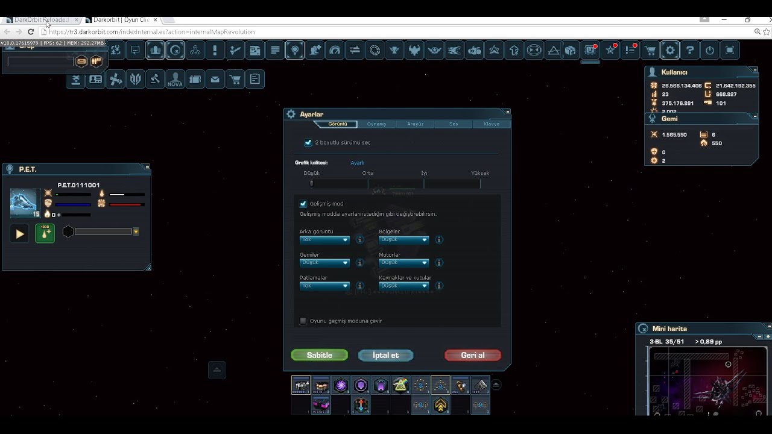Show info for Arka görüntü setting
The width and height of the screenshot is (772, 434).
(359, 239)
